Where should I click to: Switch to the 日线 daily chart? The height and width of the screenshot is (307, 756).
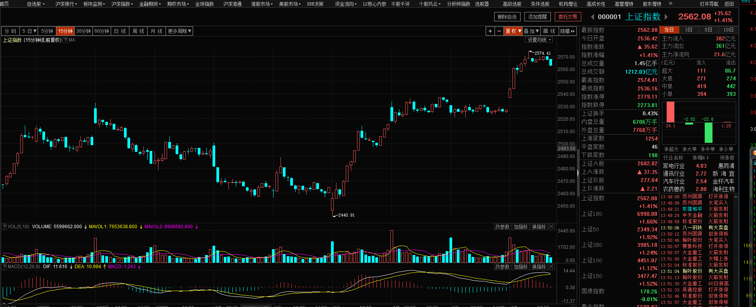click(120, 31)
